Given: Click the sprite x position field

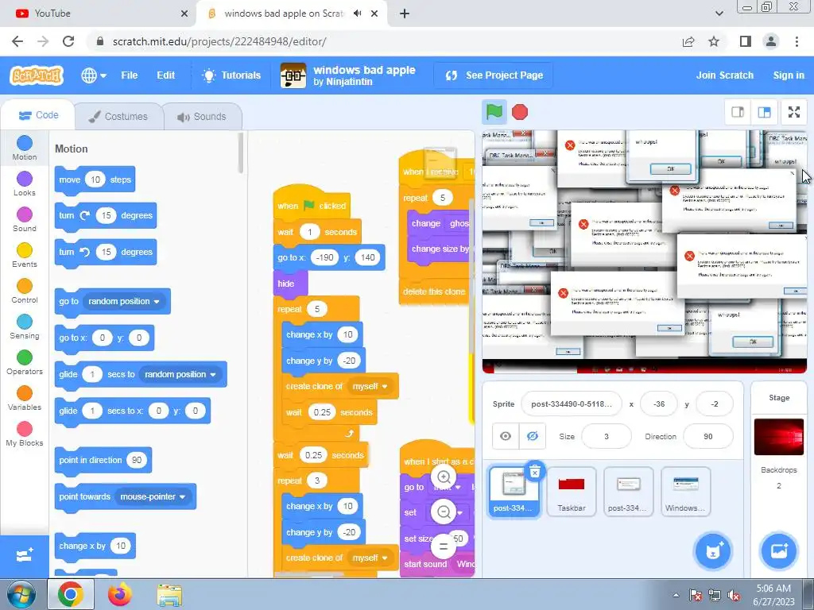Looking at the screenshot, I should click(x=659, y=403).
